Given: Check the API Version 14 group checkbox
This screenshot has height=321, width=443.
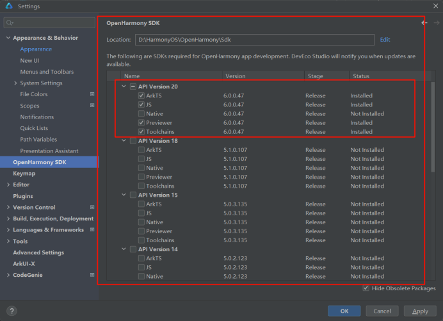Looking at the screenshot, I should [133, 249].
